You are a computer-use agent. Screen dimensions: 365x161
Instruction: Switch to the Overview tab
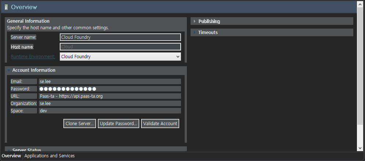tap(11, 156)
